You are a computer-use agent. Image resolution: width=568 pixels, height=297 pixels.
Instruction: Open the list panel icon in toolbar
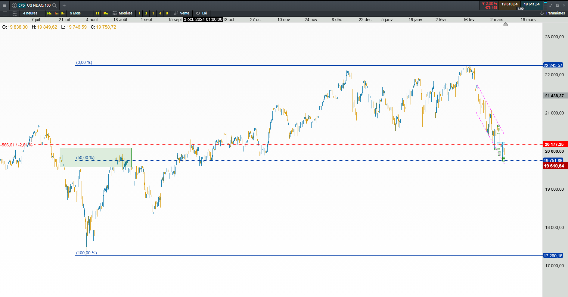[x=5, y=13]
